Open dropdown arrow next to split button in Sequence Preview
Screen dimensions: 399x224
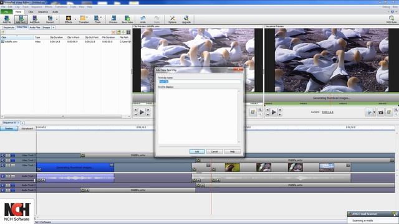tap(374, 112)
